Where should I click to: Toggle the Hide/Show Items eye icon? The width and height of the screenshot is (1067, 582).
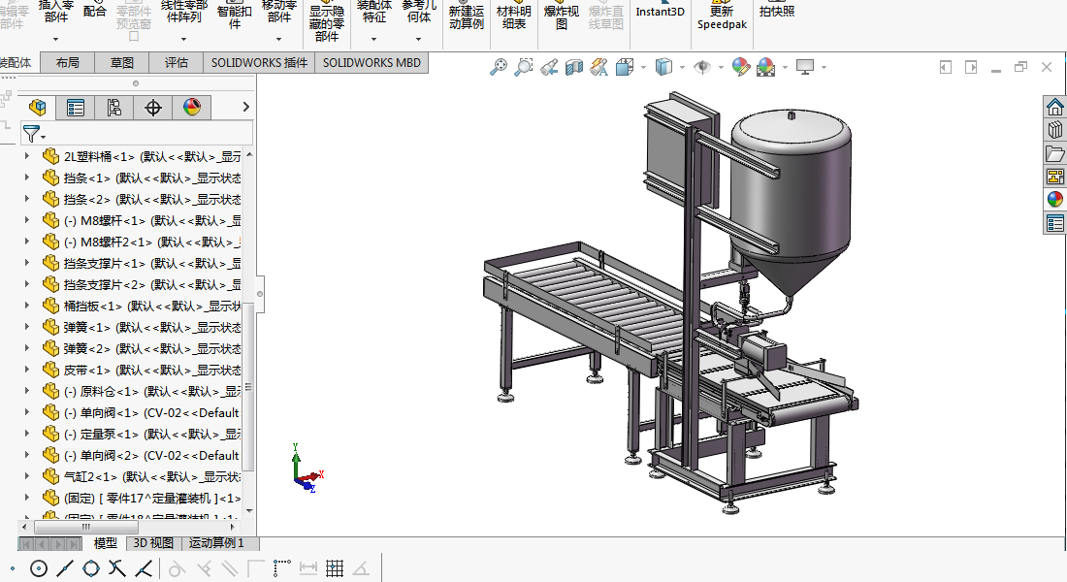[x=701, y=67]
